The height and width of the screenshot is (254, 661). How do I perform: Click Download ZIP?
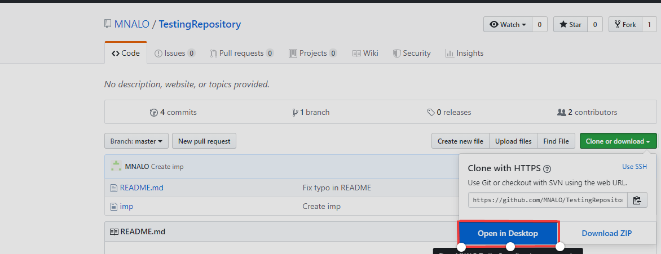click(606, 233)
